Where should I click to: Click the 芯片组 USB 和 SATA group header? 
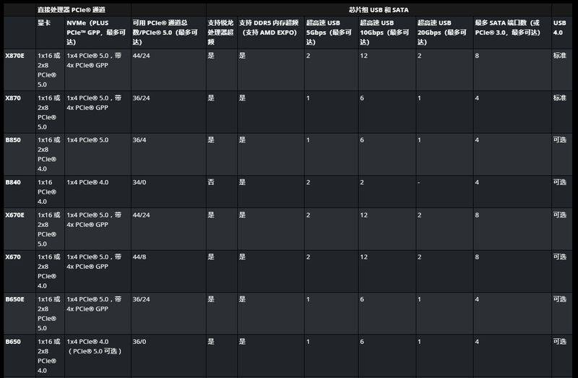pos(379,10)
